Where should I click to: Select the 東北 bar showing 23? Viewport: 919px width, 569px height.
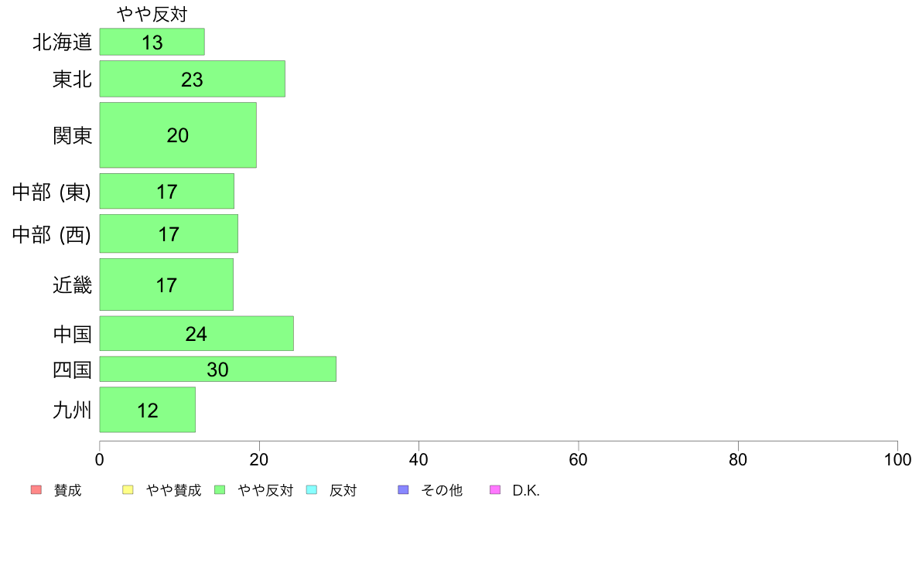(193, 79)
